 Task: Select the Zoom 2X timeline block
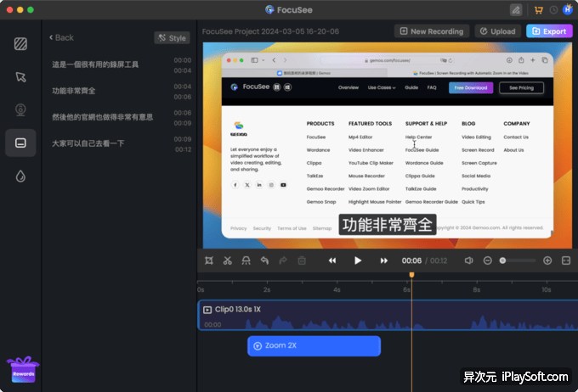(x=314, y=345)
